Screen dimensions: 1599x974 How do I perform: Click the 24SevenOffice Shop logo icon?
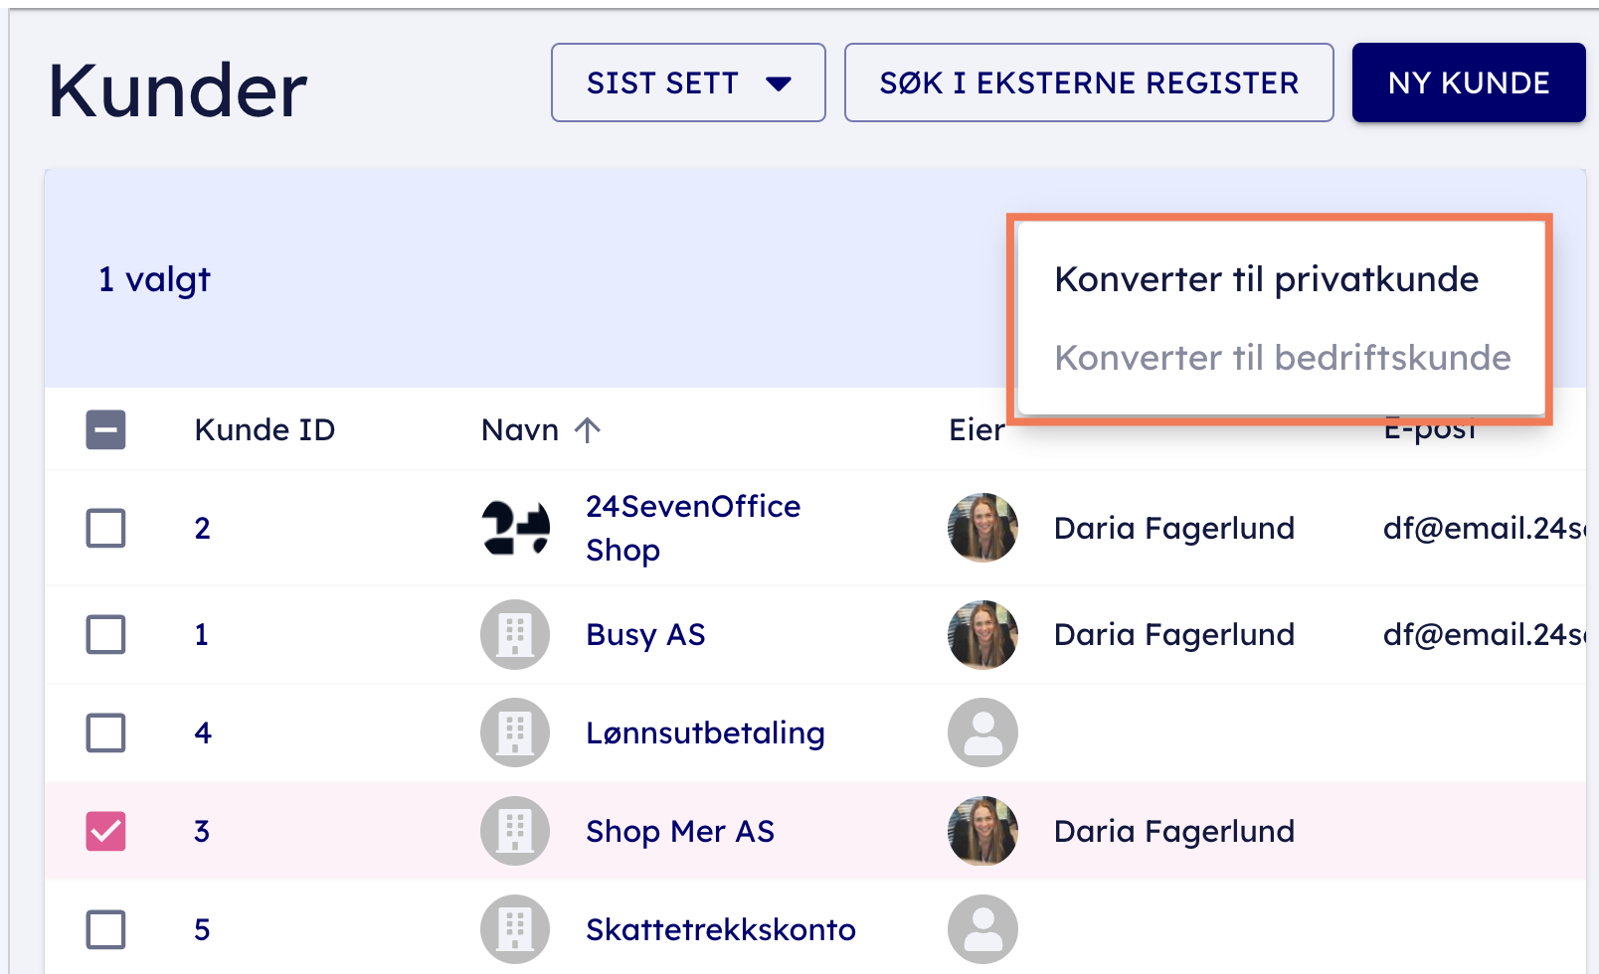click(x=515, y=528)
